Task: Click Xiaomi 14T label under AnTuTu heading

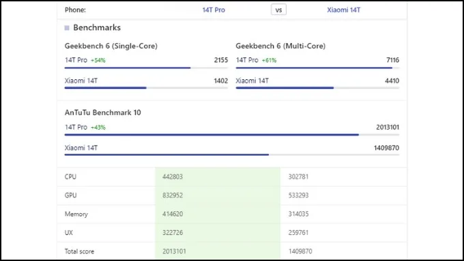Action: point(81,148)
